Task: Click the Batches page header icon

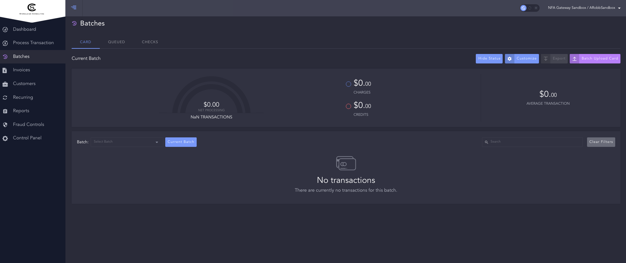Action: coord(74,23)
